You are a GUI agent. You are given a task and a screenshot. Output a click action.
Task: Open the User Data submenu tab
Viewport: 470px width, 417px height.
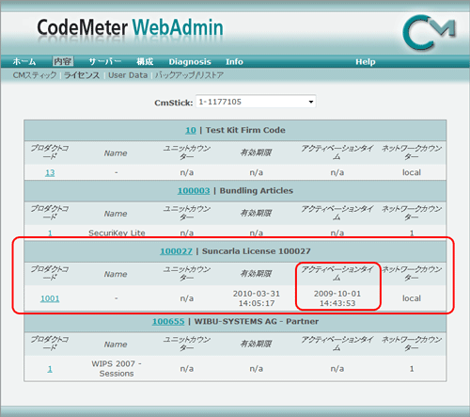(x=128, y=75)
